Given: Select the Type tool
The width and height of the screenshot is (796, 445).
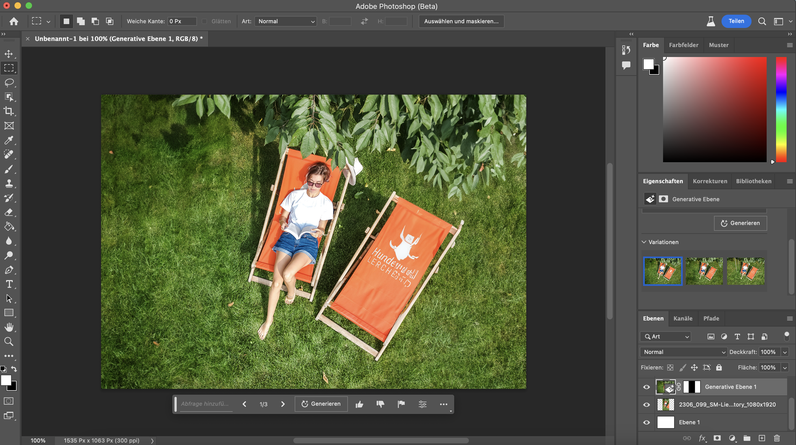Looking at the screenshot, I should click(x=9, y=284).
